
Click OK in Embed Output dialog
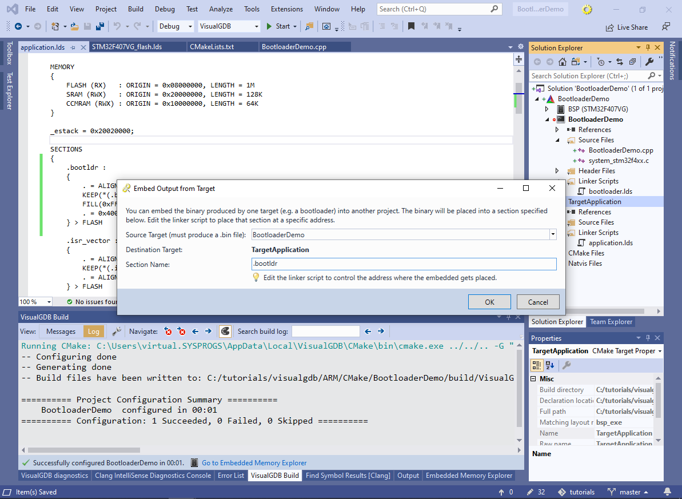point(489,302)
